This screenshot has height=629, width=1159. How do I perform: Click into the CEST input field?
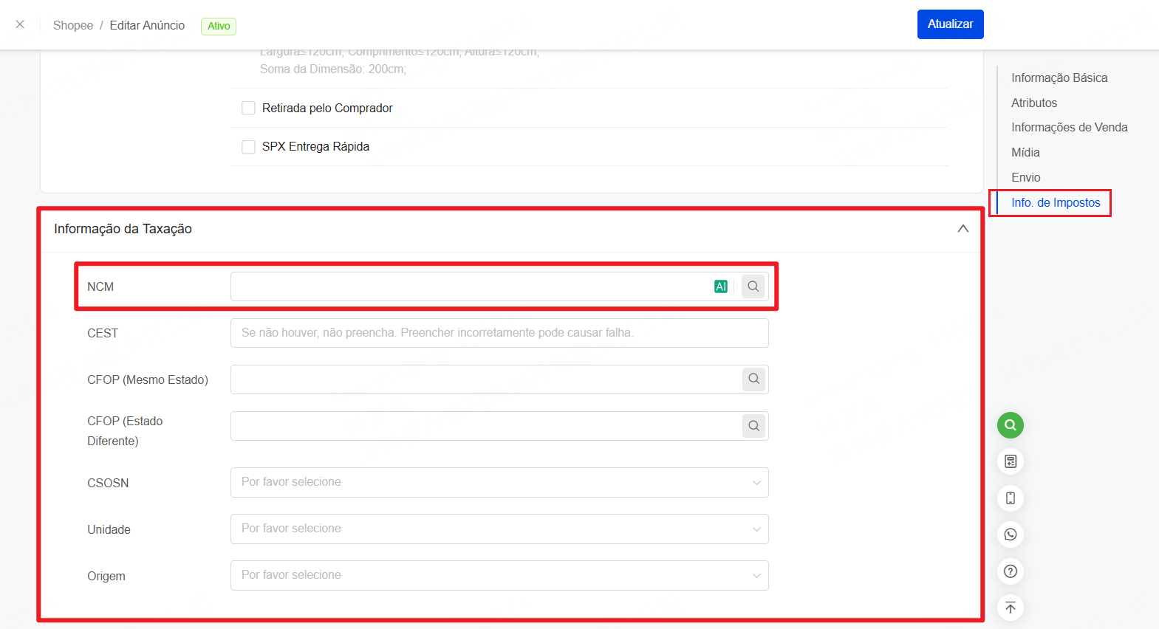pos(499,333)
